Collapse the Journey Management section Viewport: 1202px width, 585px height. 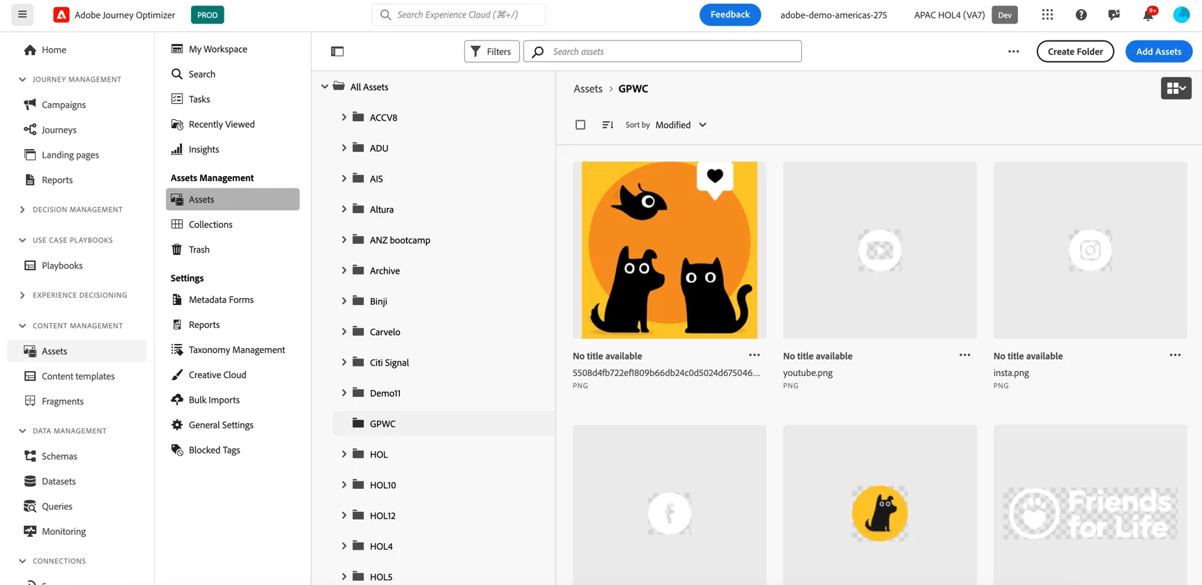tap(22, 79)
